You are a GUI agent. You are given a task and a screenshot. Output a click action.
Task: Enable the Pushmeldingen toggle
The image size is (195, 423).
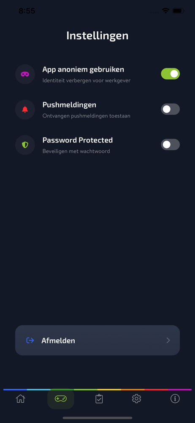pyautogui.click(x=170, y=109)
